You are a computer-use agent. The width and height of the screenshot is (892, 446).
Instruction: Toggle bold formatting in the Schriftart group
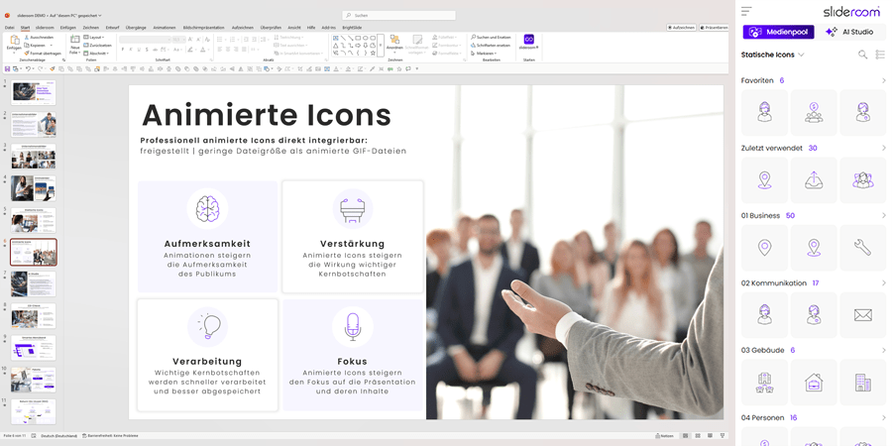[123, 50]
